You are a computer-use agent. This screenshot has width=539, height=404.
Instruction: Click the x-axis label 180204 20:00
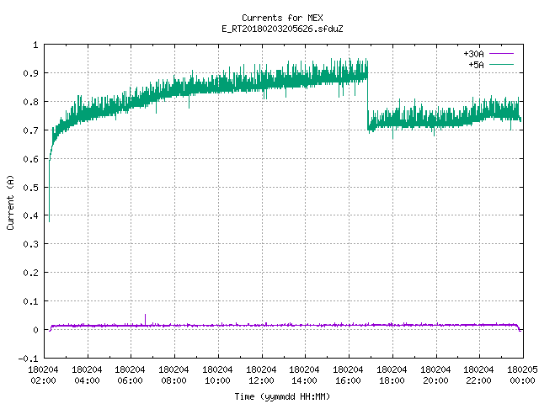pyautogui.click(x=435, y=375)
